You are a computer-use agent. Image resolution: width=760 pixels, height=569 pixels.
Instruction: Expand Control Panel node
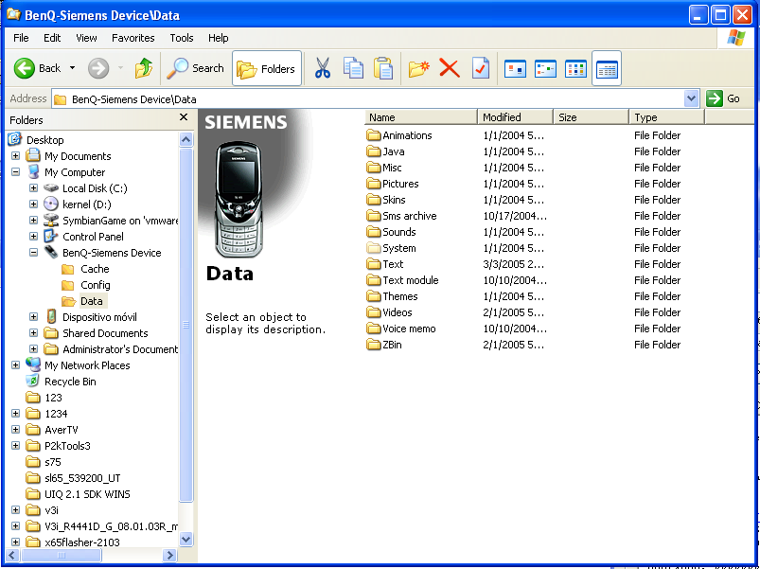[x=33, y=237]
